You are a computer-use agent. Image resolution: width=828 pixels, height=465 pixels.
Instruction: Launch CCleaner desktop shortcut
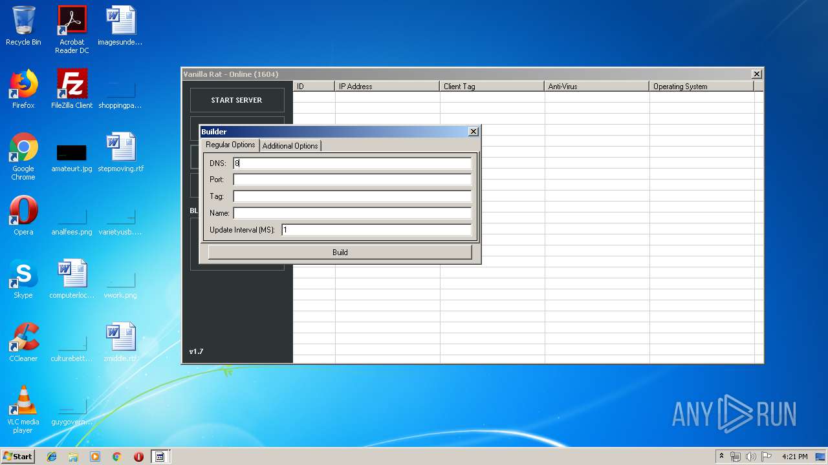coord(23,342)
